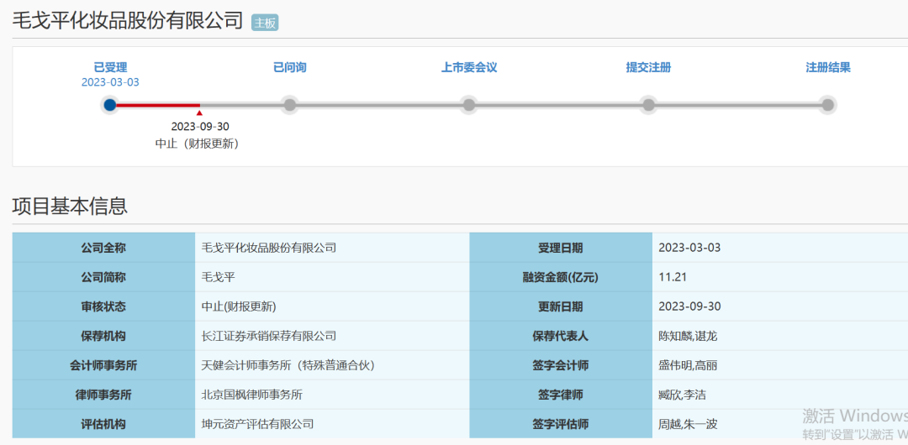The width and height of the screenshot is (908, 445).
Task: Click the 2023-03-03 date under 已受理
Action: pos(110,82)
